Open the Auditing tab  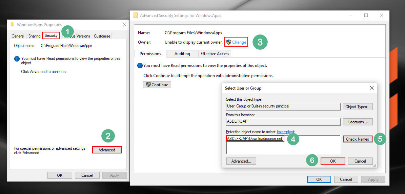point(182,54)
